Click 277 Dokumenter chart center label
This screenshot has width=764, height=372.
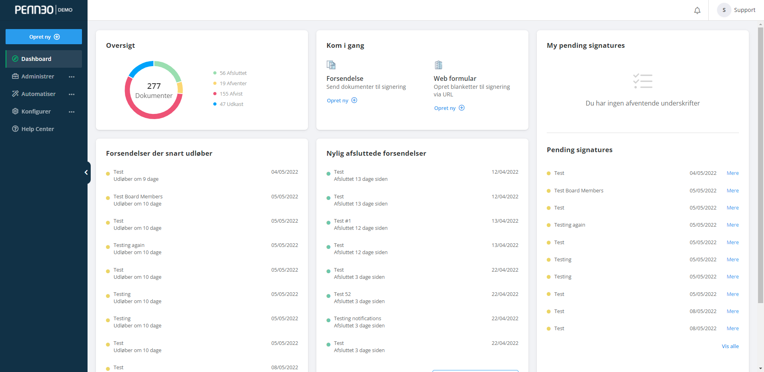[154, 90]
